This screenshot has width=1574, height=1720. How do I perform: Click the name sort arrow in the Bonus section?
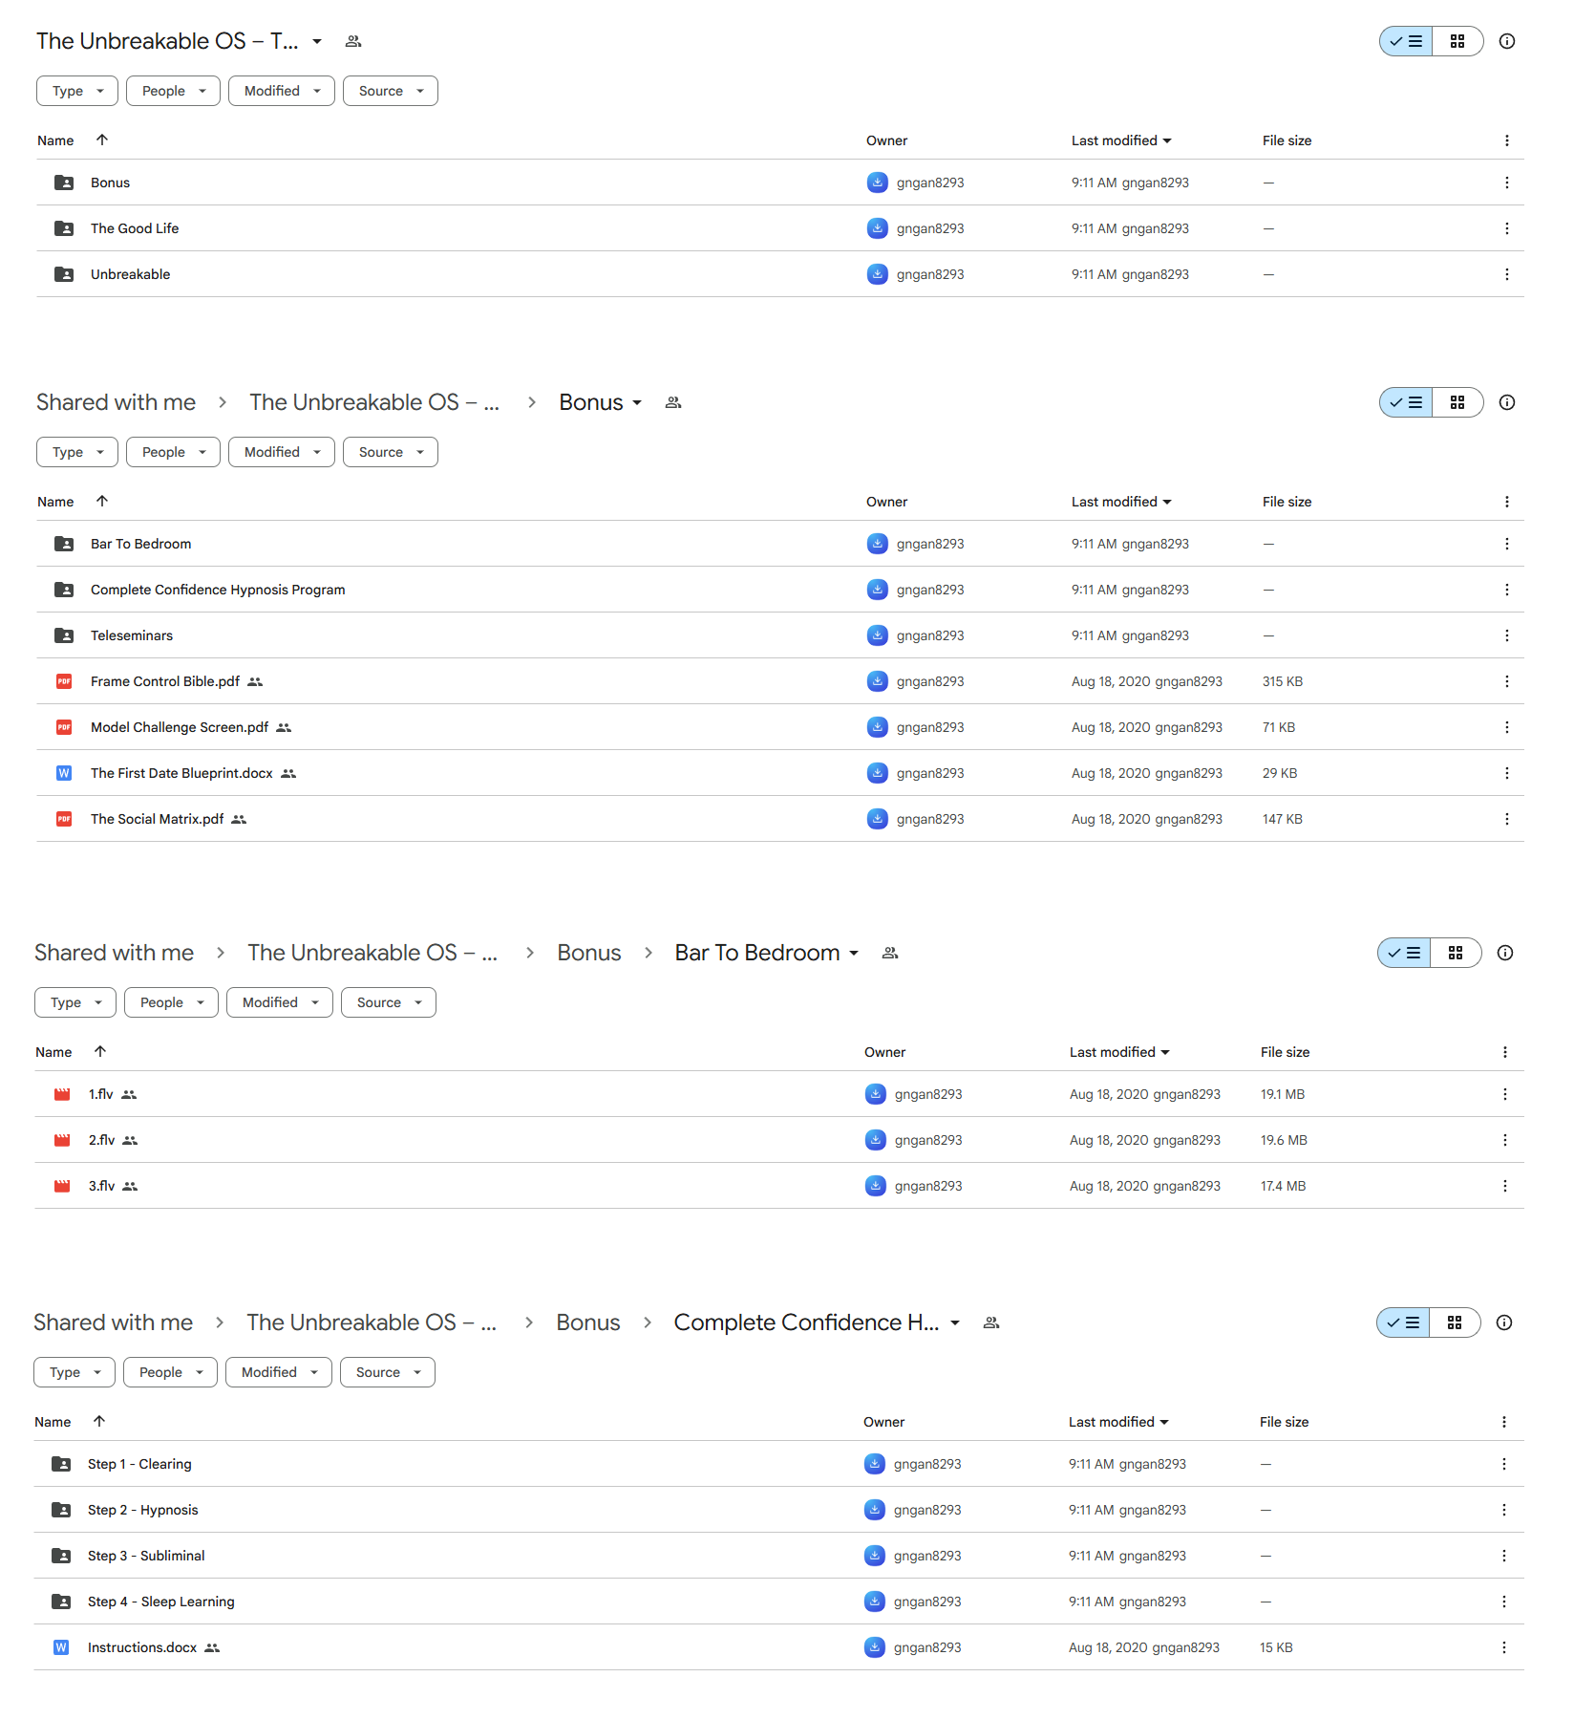(102, 501)
